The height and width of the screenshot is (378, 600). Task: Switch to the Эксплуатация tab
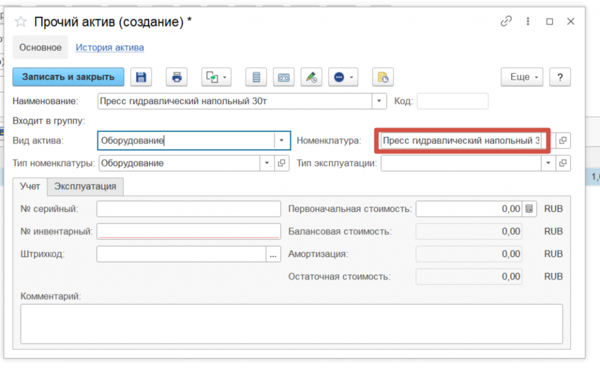tap(85, 186)
